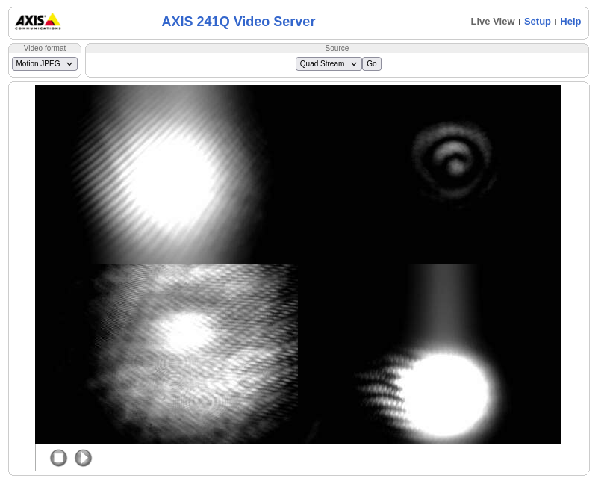Expand the Quad Stream source dropdown
The image size is (607, 484).
(x=328, y=64)
